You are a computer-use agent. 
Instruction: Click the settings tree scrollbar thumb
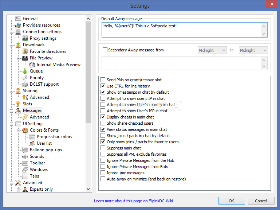(x=88, y=72)
